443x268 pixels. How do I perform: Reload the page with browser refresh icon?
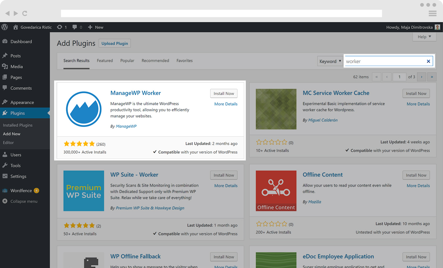(25, 13)
